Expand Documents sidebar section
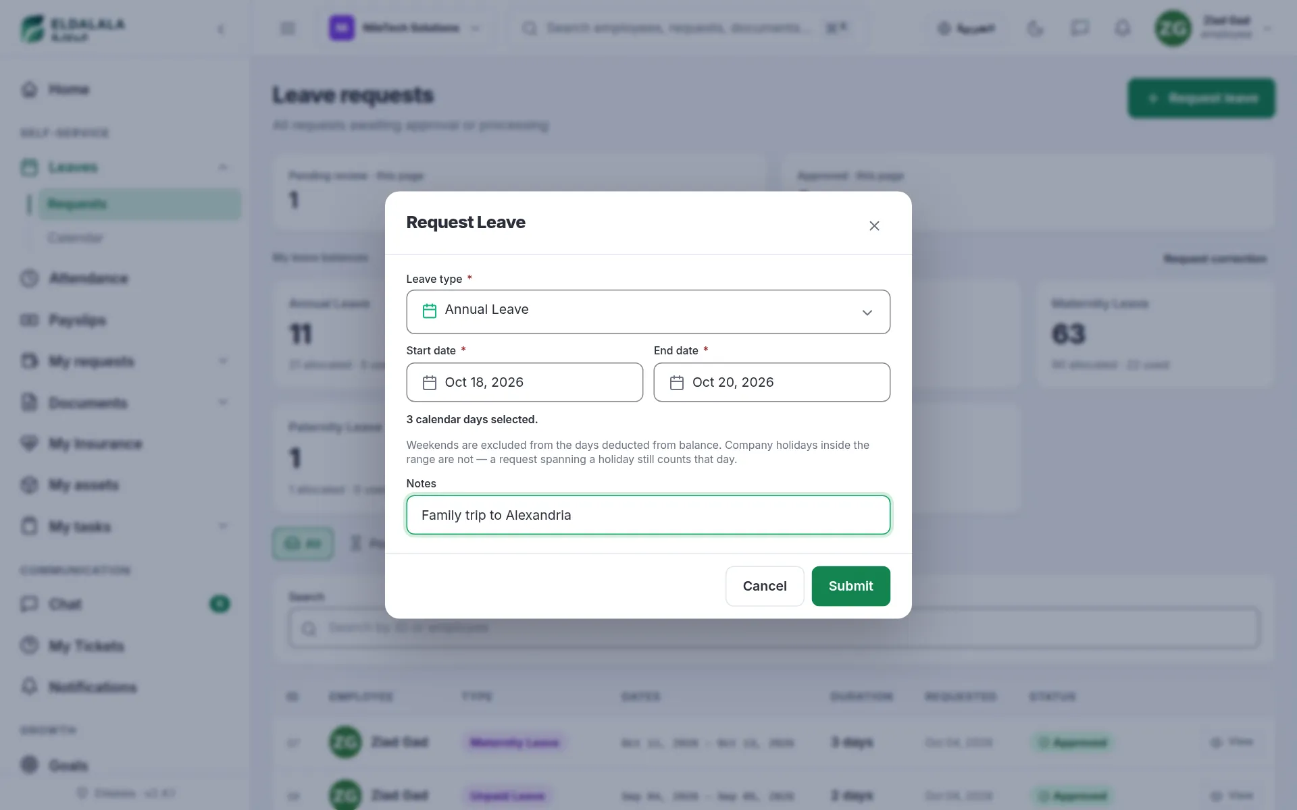 pyautogui.click(x=125, y=403)
